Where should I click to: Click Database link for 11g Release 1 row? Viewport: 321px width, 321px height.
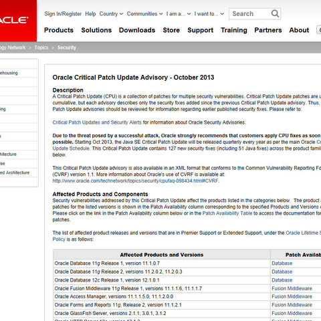pos(282,263)
